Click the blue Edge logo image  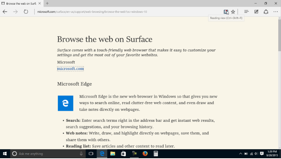[x=65, y=103]
